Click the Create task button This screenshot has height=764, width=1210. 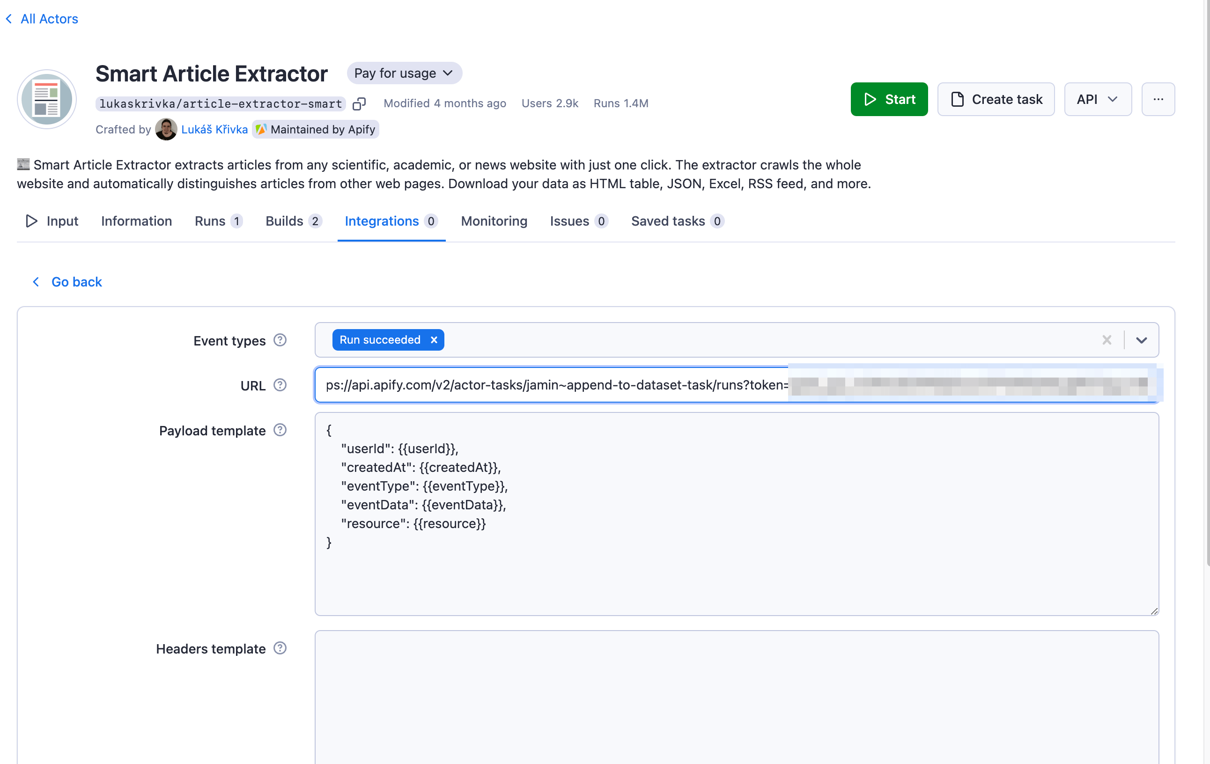[996, 99]
